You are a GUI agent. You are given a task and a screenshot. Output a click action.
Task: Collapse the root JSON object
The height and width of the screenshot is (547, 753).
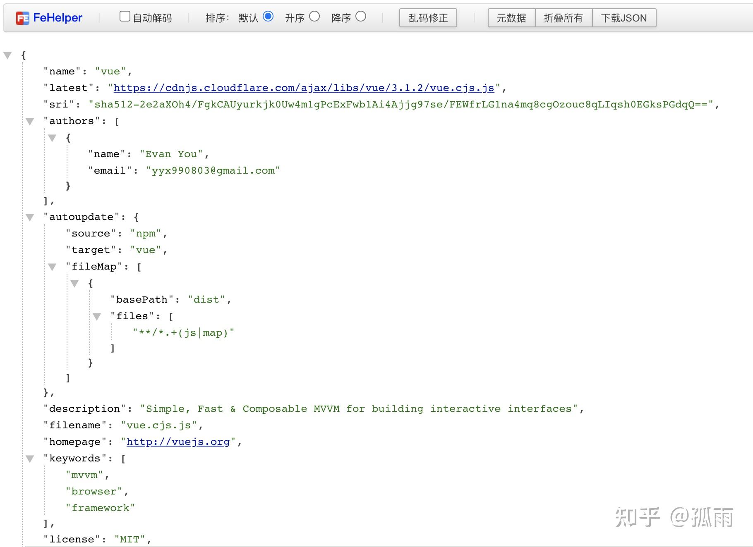coord(7,55)
